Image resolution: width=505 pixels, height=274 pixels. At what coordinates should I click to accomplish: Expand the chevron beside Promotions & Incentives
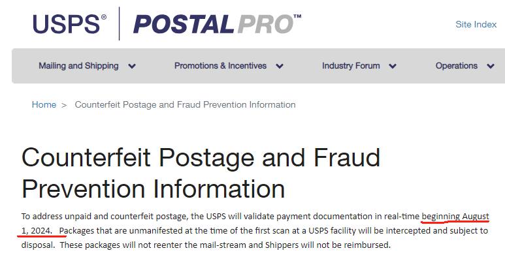point(280,67)
